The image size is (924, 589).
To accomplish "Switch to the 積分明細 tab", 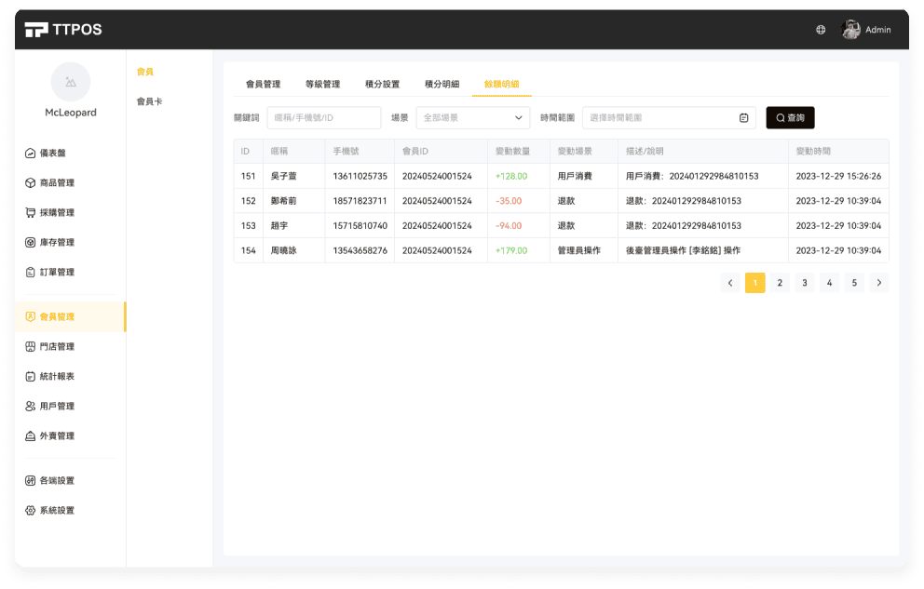I will click(442, 84).
